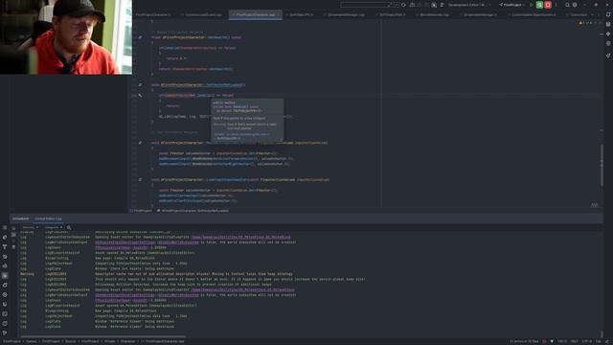
Task: Click the SetVectorRefLoaded breadcrumb below the editor
Action: pos(195,211)
